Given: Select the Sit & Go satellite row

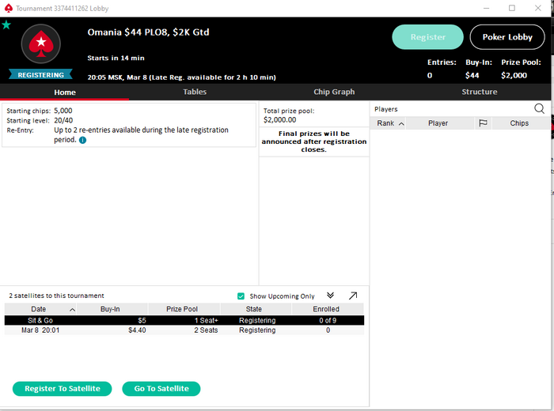Looking at the screenshot, I should tap(184, 320).
